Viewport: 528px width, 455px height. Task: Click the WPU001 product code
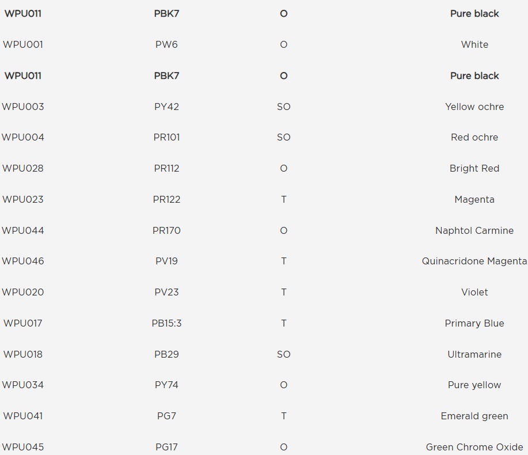point(23,44)
